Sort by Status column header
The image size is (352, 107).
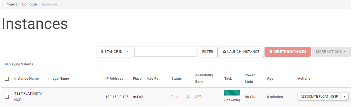click(177, 79)
